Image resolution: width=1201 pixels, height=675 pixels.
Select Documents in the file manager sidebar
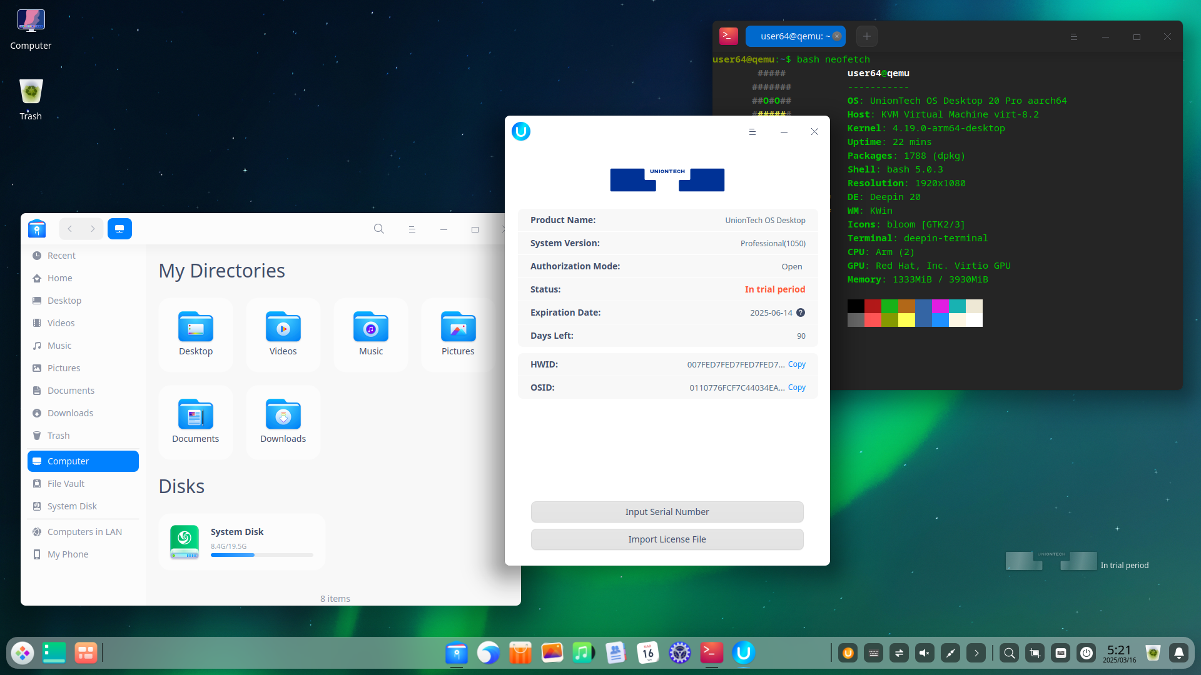[71, 391]
